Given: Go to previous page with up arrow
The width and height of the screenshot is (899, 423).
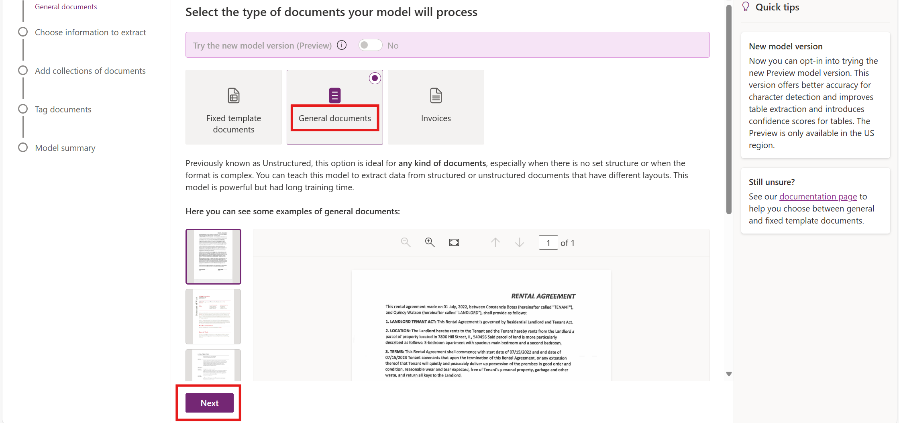Looking at the screenshot, I should [x=495, y=242].
